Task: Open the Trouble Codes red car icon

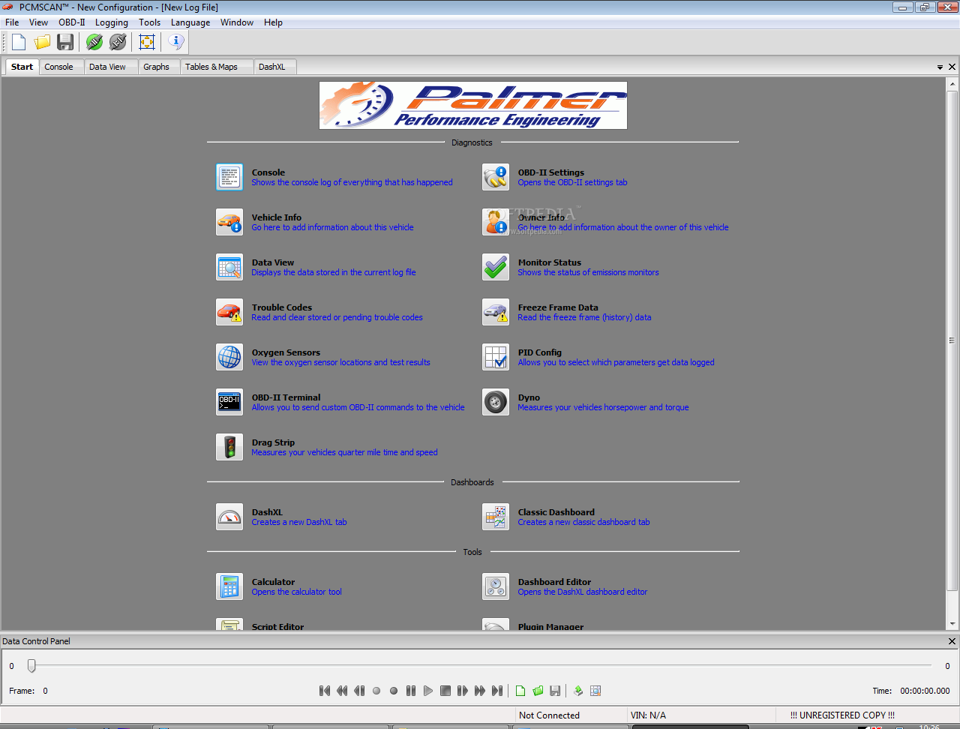Action: (x=229, y=312)
